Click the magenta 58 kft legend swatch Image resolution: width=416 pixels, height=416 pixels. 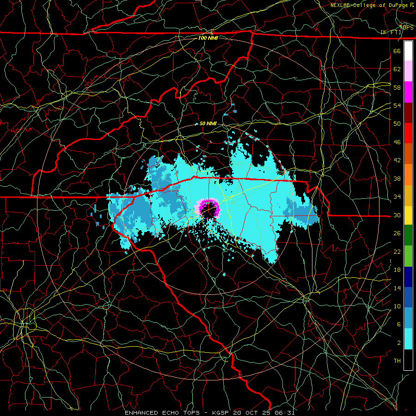pyautogui.click(x=408, y=92)
